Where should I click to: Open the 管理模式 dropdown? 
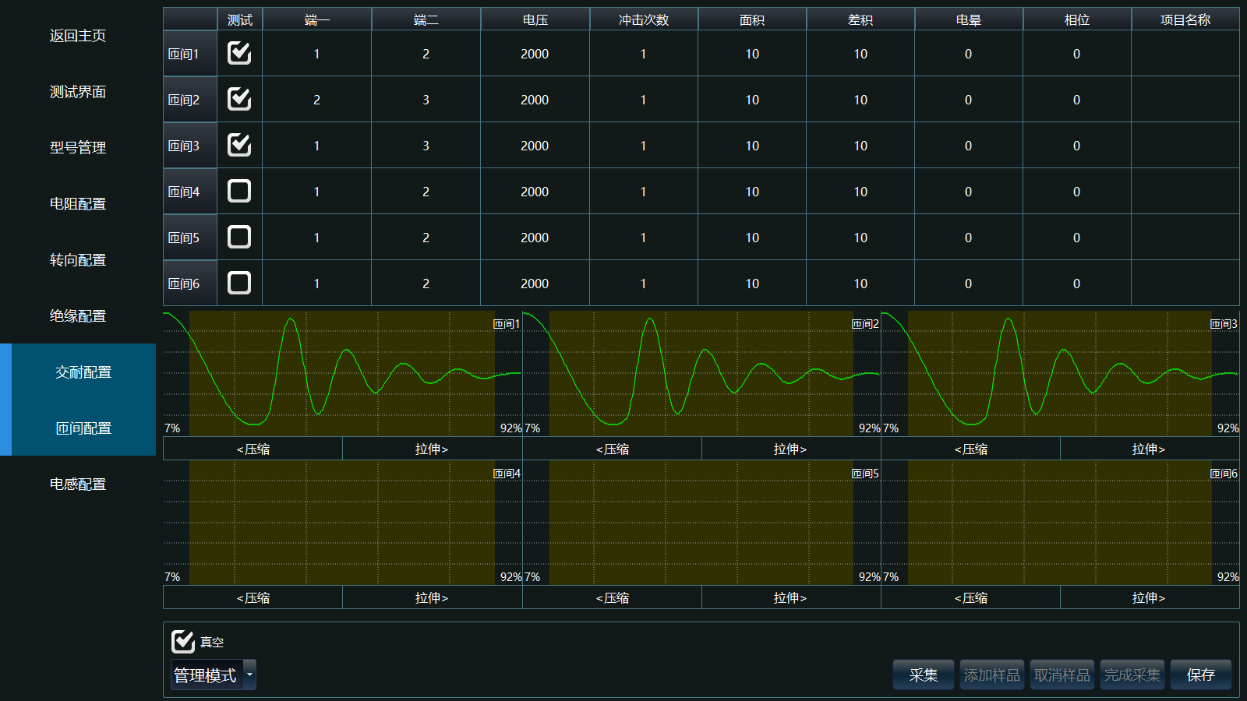point(214,675)
